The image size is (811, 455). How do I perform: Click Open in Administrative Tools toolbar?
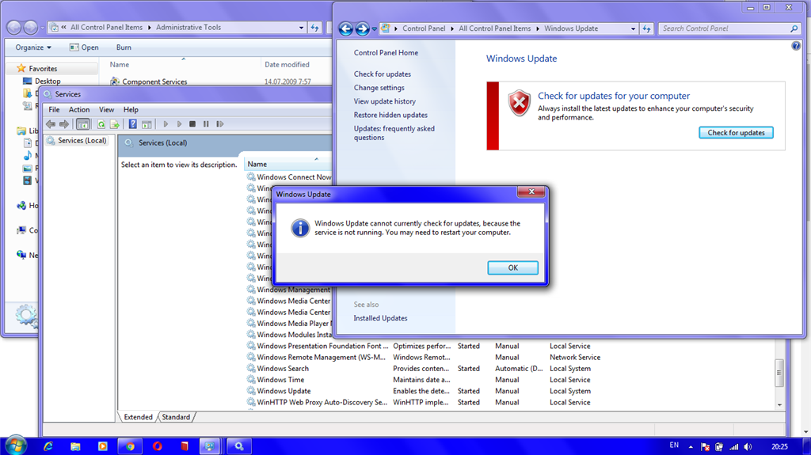tap(84, 47)
